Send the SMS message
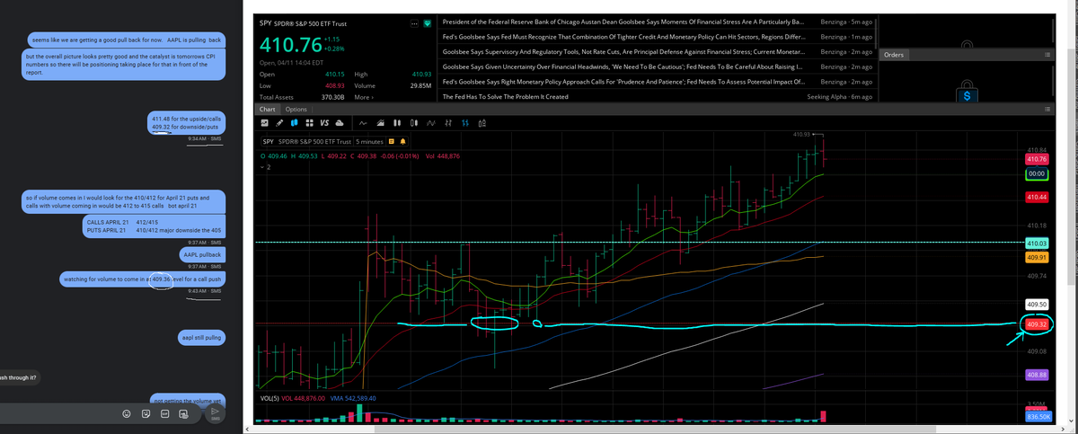This screenshot has width=1078, height=434. (x=215, y=412)
